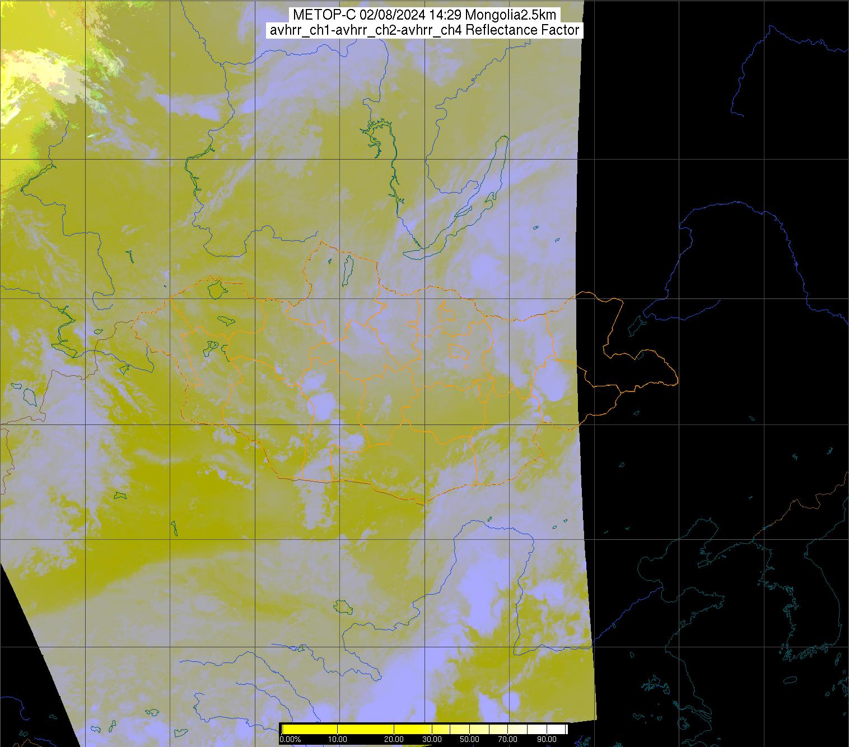Image resolution: width=849 pixels, height=747 pixels.
Task: Click the '70.00' colorbar label
Action: 507,740
